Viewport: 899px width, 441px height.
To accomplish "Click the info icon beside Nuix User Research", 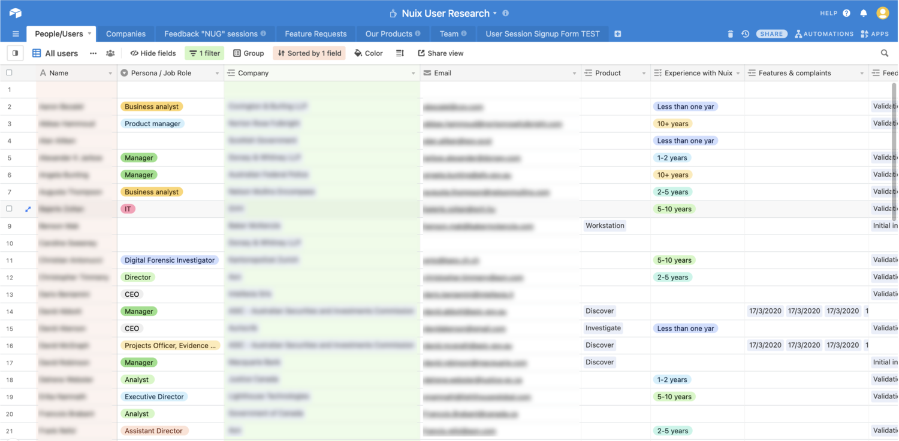I will 505,13.
